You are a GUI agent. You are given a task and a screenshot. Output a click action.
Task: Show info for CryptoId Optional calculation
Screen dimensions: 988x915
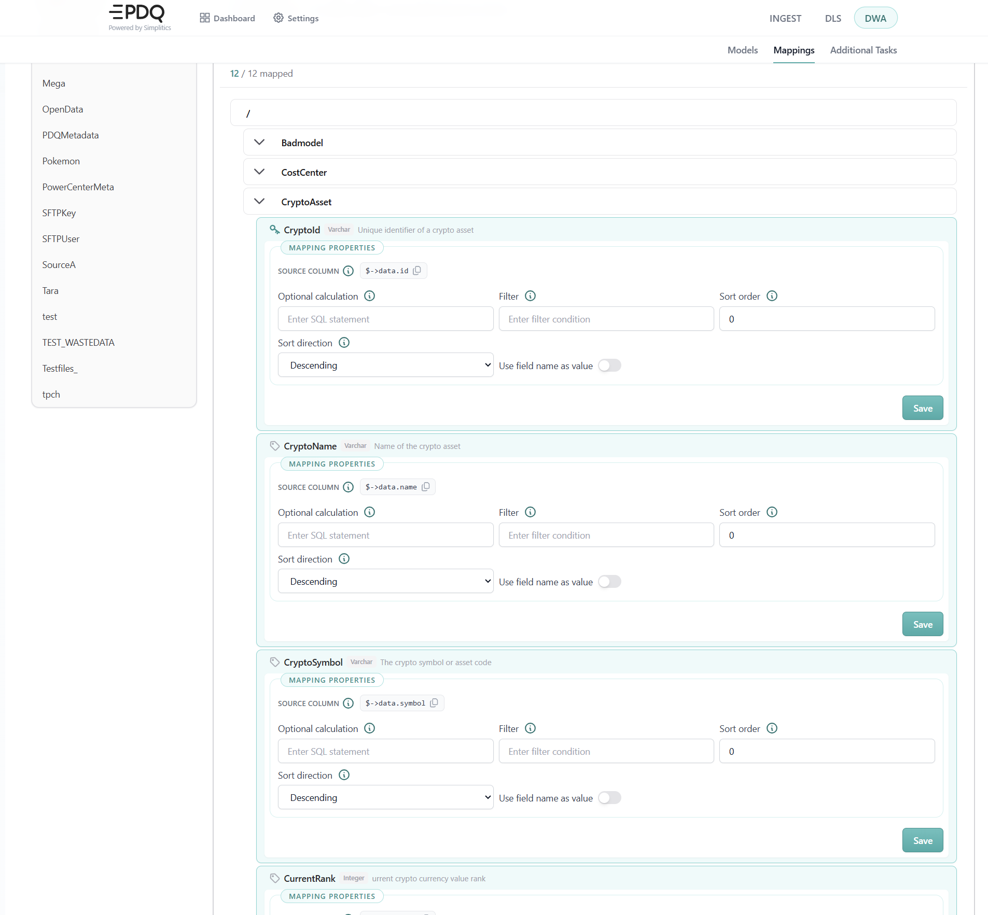[369, 296]
